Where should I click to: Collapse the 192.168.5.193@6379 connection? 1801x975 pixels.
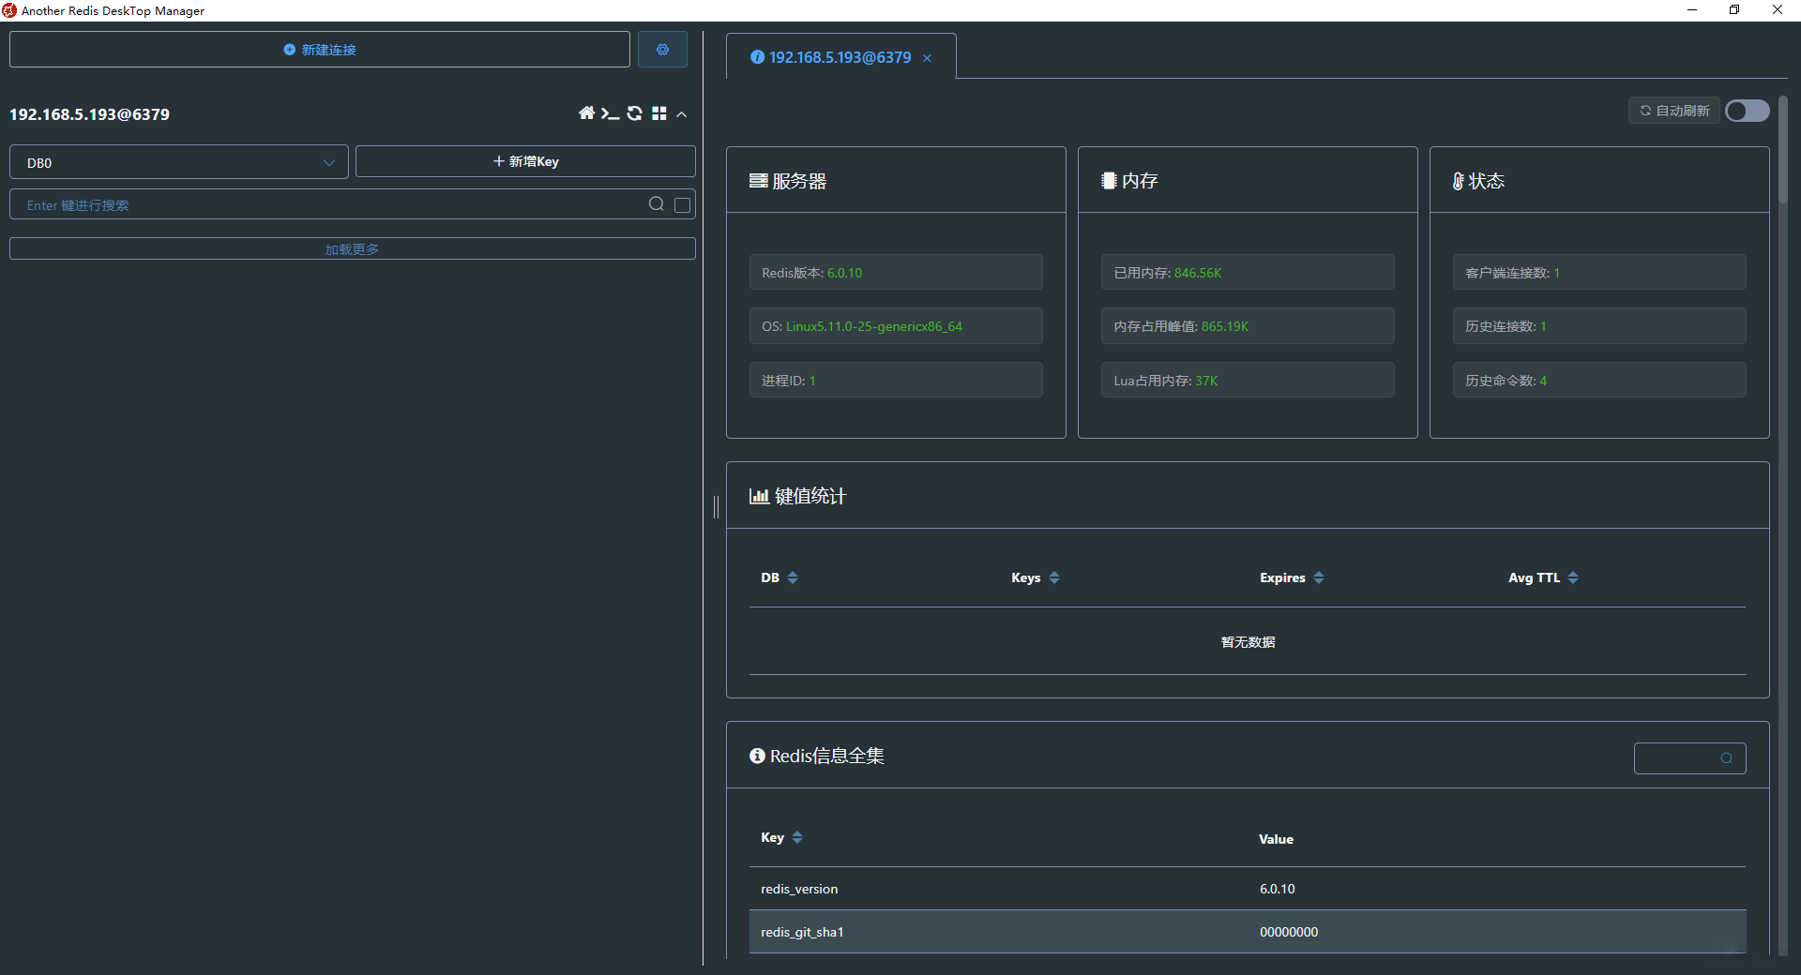tap(682, 114)
